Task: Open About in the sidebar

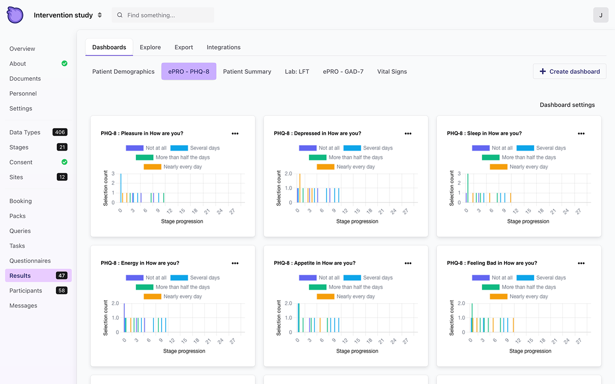Action: [x=18, y=64]
